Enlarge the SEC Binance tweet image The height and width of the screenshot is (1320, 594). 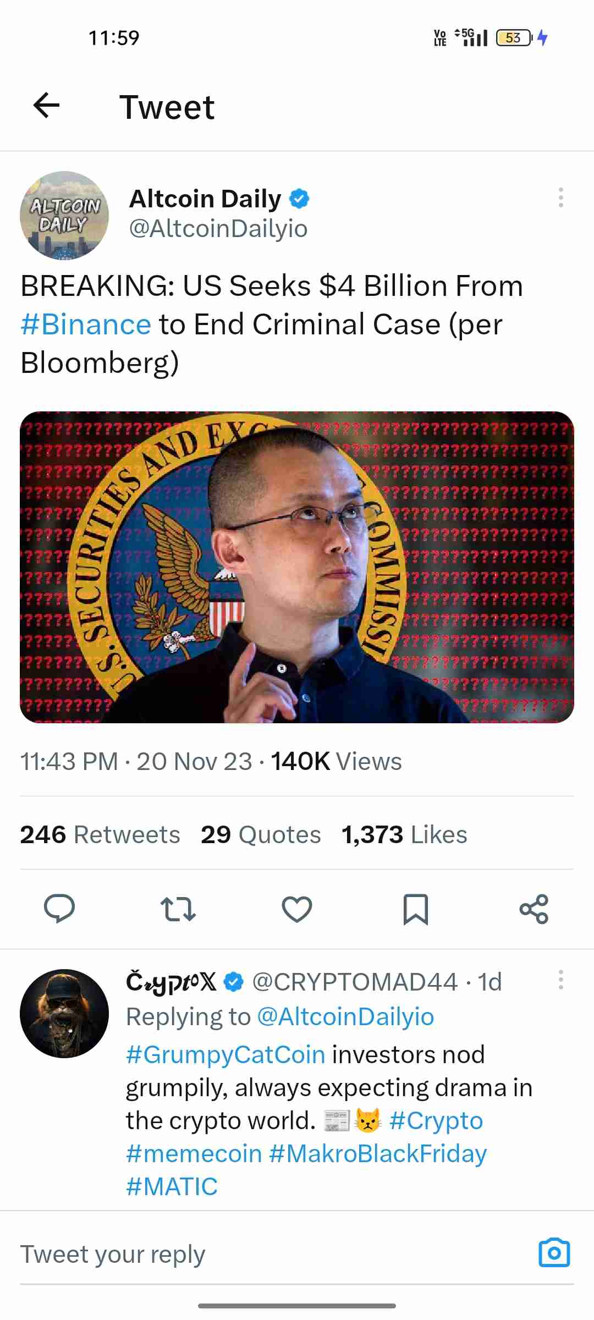297,567
